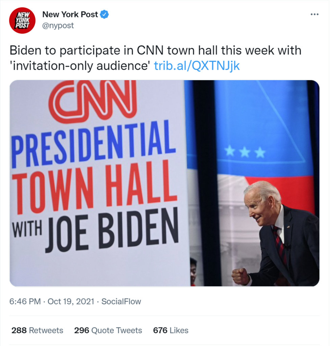
Task: View the 288 Retweets list
Action: click(37, 330)
